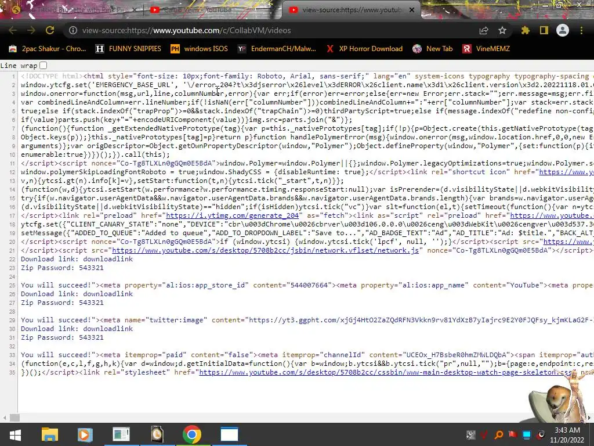Click the orange magnifier tray icon
Viewport: 594px width, 446px height.
pyautogui.click(x=498, y=434)
